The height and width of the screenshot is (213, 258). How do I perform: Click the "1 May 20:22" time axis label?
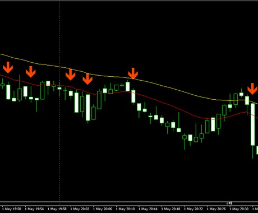pyautogui.click(x=193, y=209)
